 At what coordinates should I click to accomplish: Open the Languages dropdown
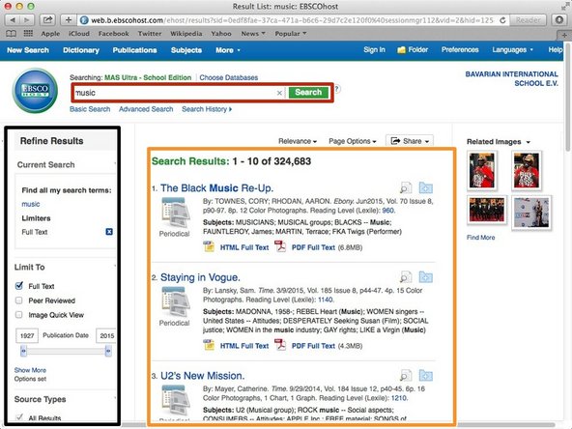pyautogui.click(x=512, y=49)
